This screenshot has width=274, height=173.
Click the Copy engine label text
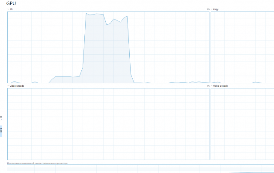[216, 9]
